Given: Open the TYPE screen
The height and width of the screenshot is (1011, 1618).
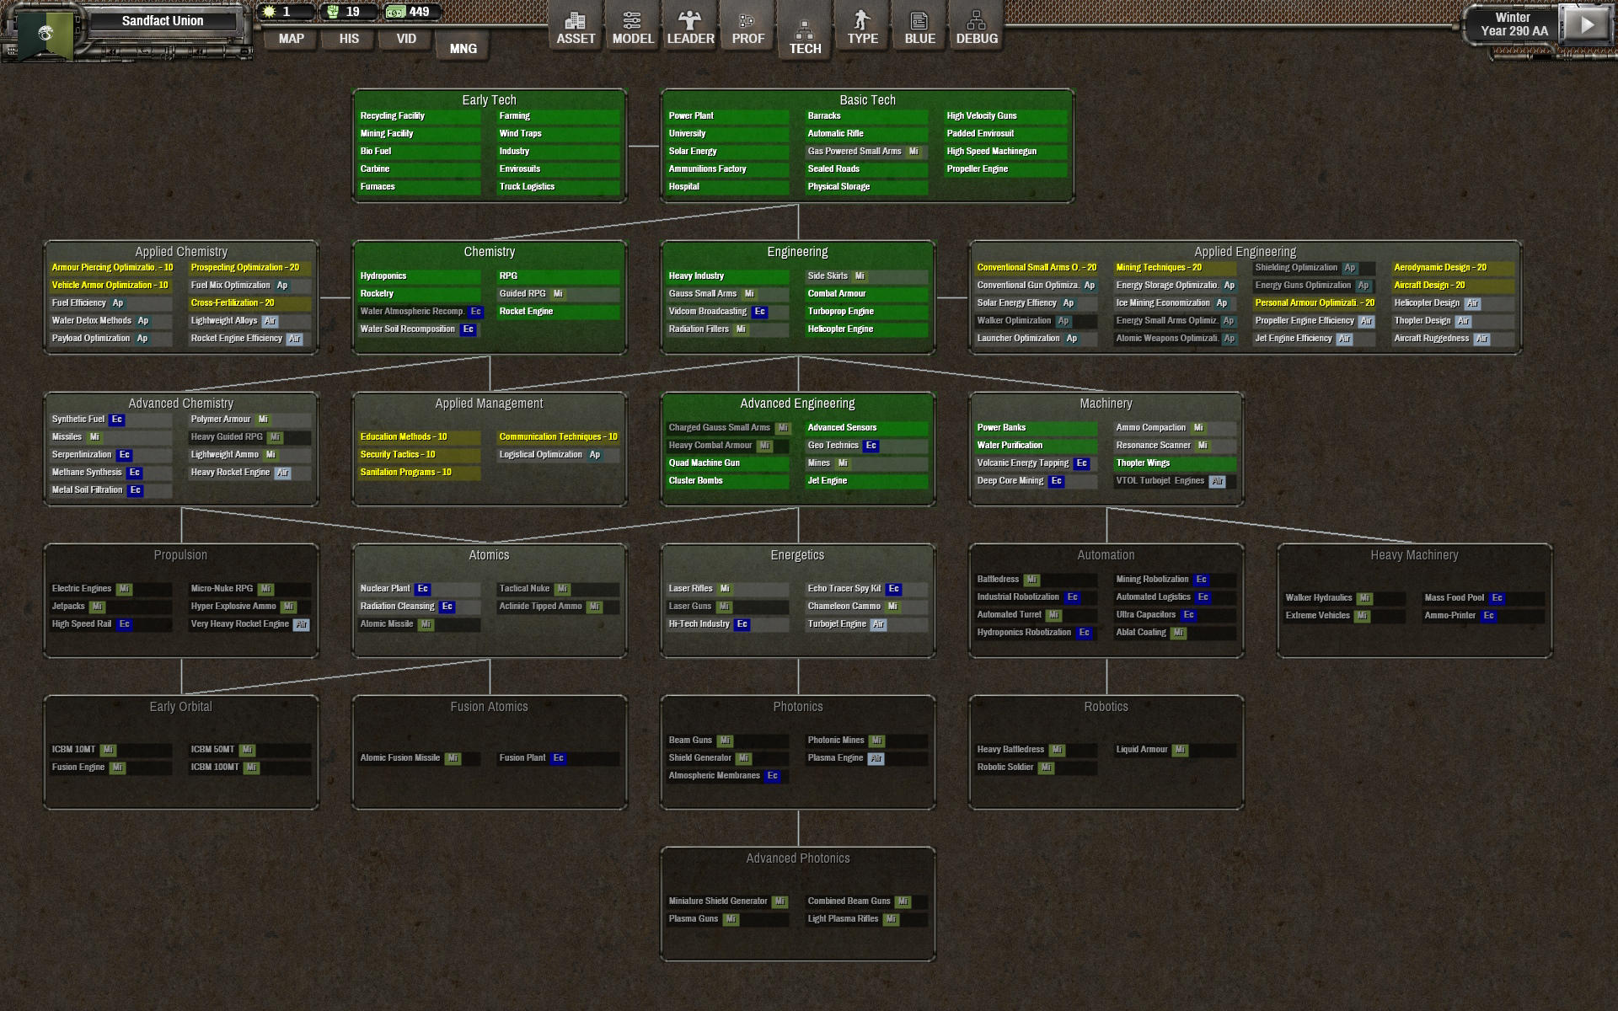Looking at the screenshot, I should [861, 25].
